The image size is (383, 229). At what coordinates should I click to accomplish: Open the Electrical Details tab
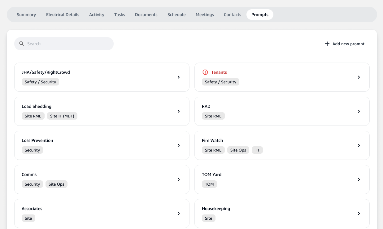click(63, 15)
